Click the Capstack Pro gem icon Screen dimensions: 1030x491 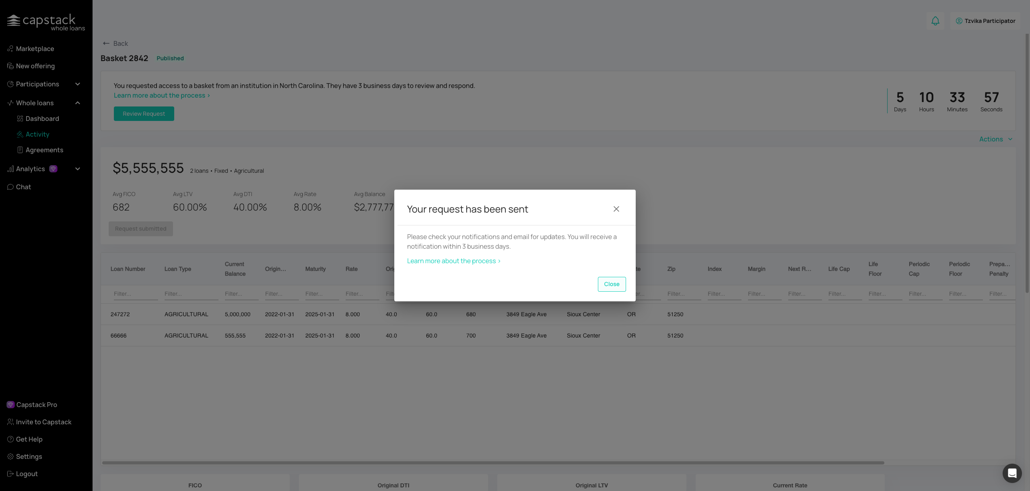(11, 405)
